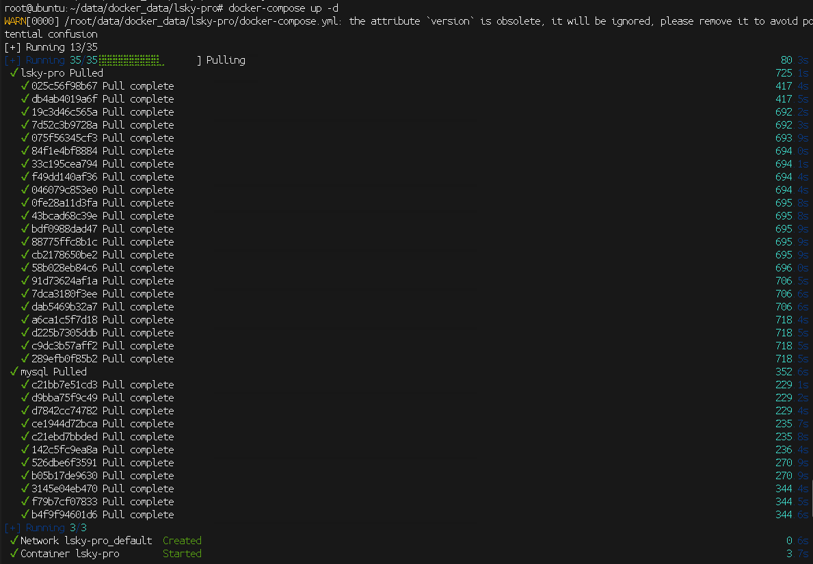Click the layer ID 84f1e4bf8884
Image resolution: width=813 pixels, height=564 pixels.
64,151
